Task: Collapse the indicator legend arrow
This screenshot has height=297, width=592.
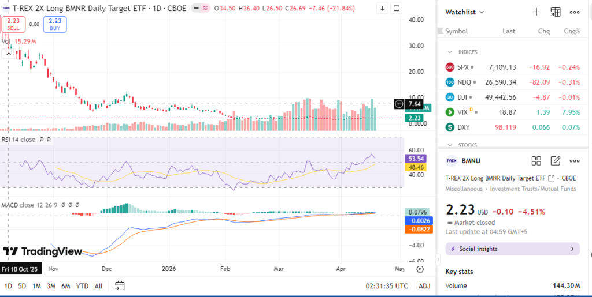Action: tap(9, 54)
